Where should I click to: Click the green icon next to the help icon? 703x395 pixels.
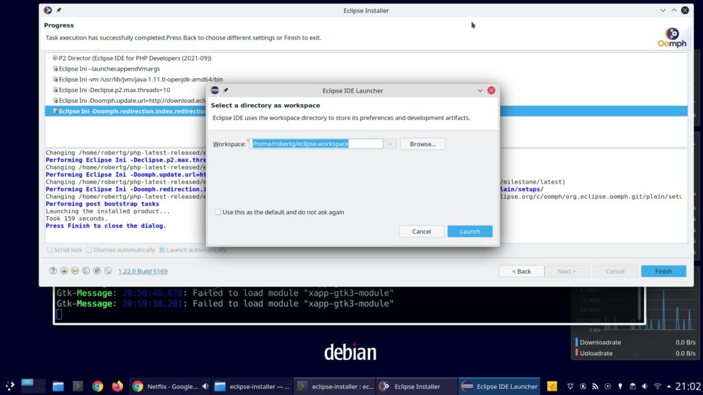pyautogui.click(x=64, y=271)
